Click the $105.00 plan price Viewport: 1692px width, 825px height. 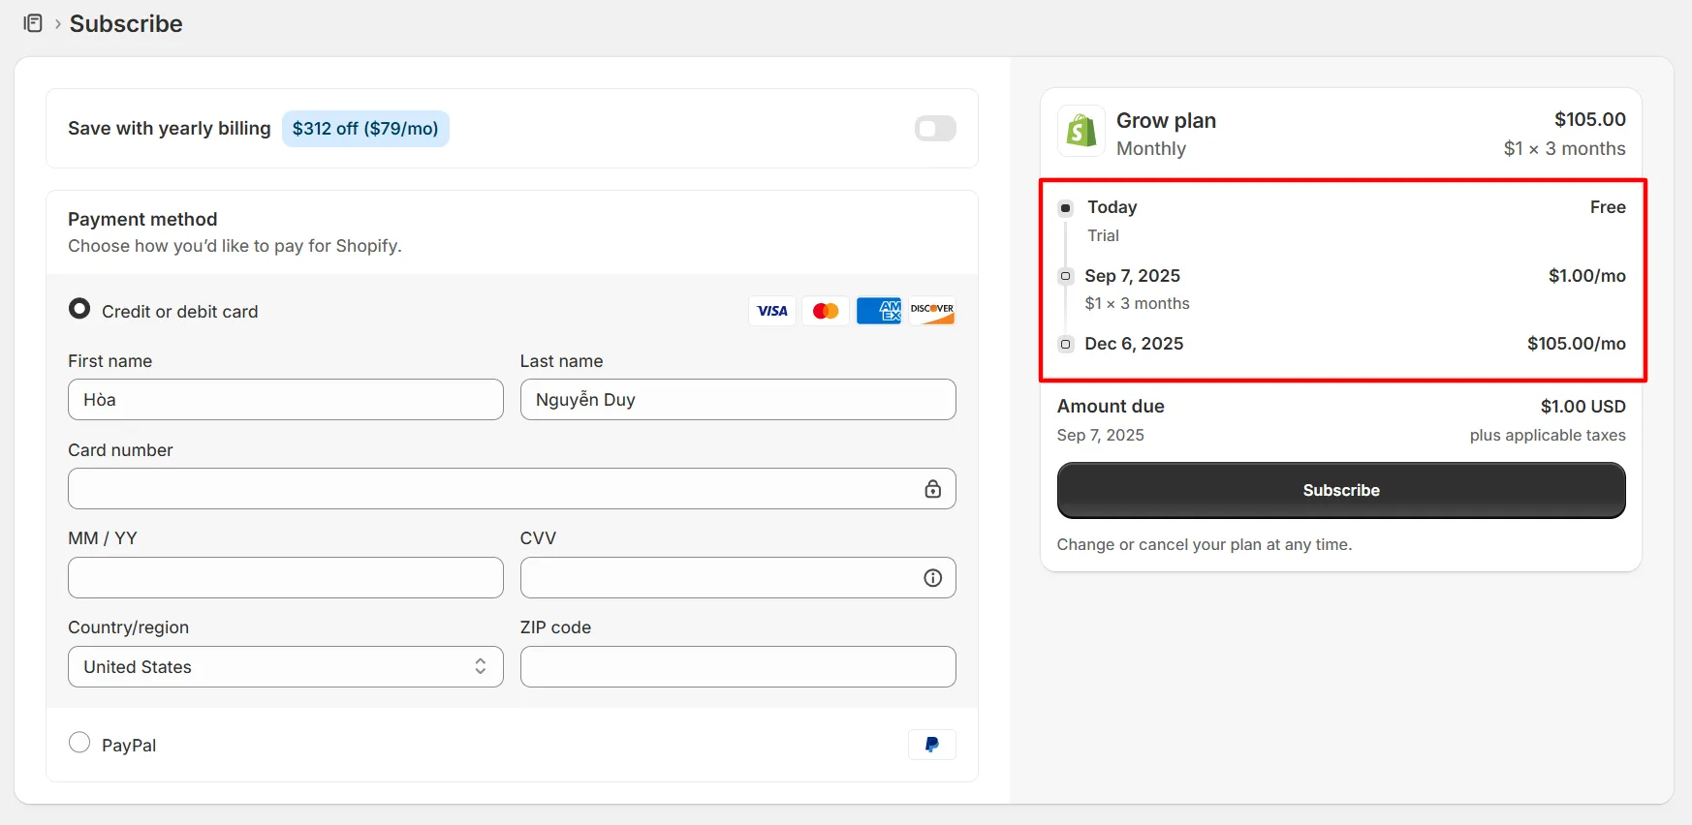1590,119
